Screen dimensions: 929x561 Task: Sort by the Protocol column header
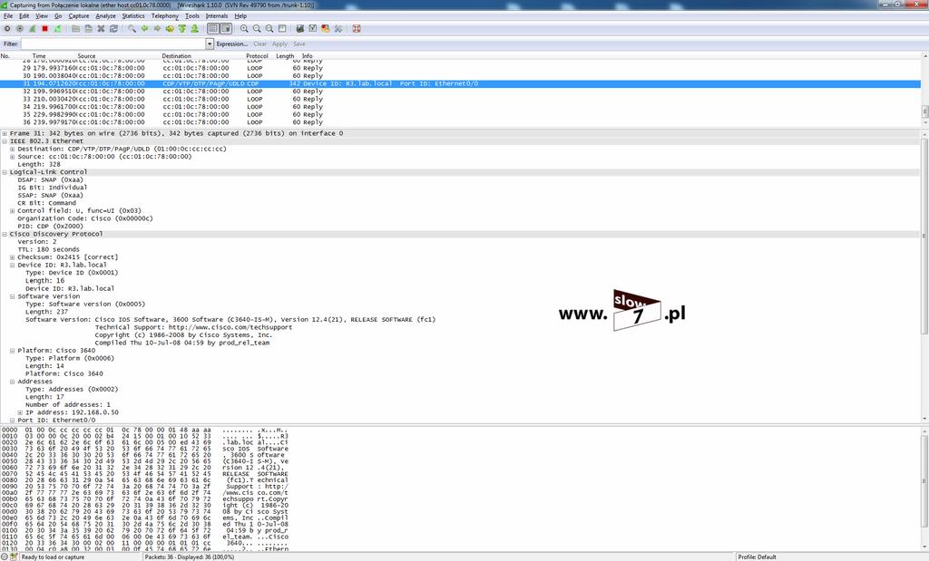coord(257,55)
